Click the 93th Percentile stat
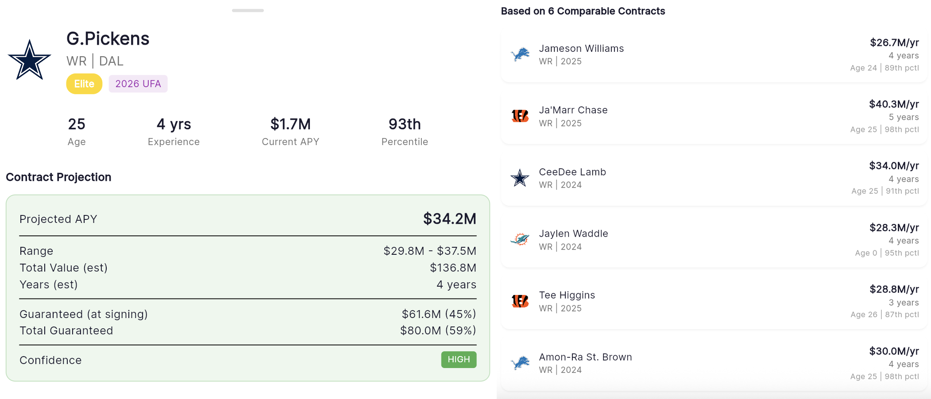The width and height of the screenshot is (931, 399). [x=405, y=131]
